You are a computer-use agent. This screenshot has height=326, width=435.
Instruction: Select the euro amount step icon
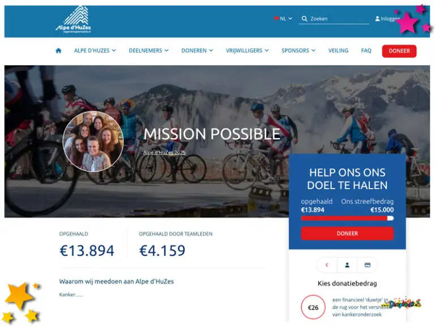pyautogui.click(x=327, y=265)
